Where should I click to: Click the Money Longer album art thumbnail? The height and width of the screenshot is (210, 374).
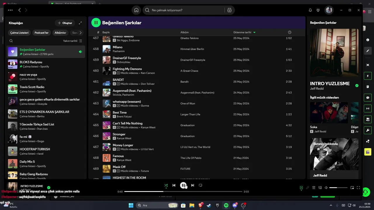106,147
